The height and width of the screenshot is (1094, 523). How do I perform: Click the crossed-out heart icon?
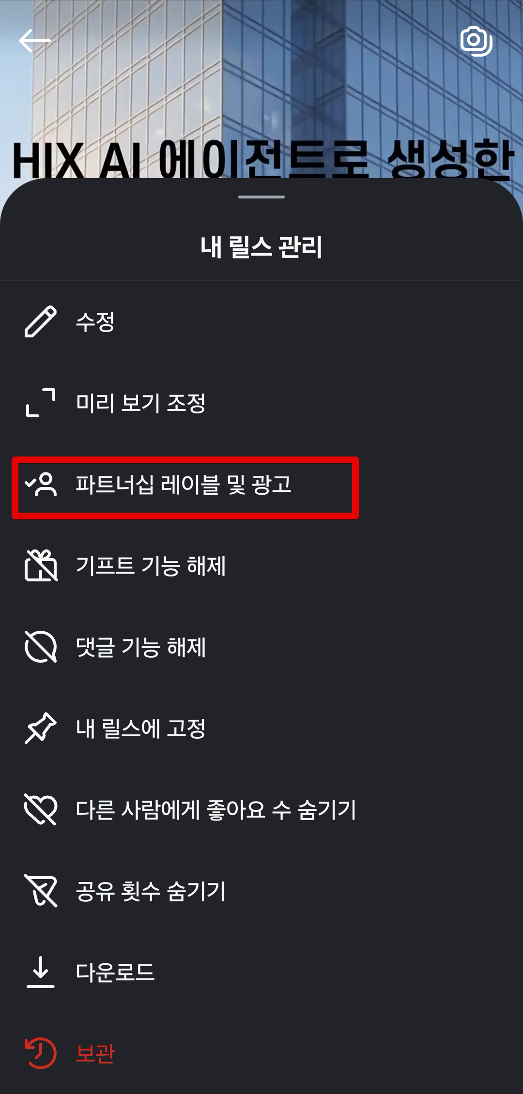[41, 809]
